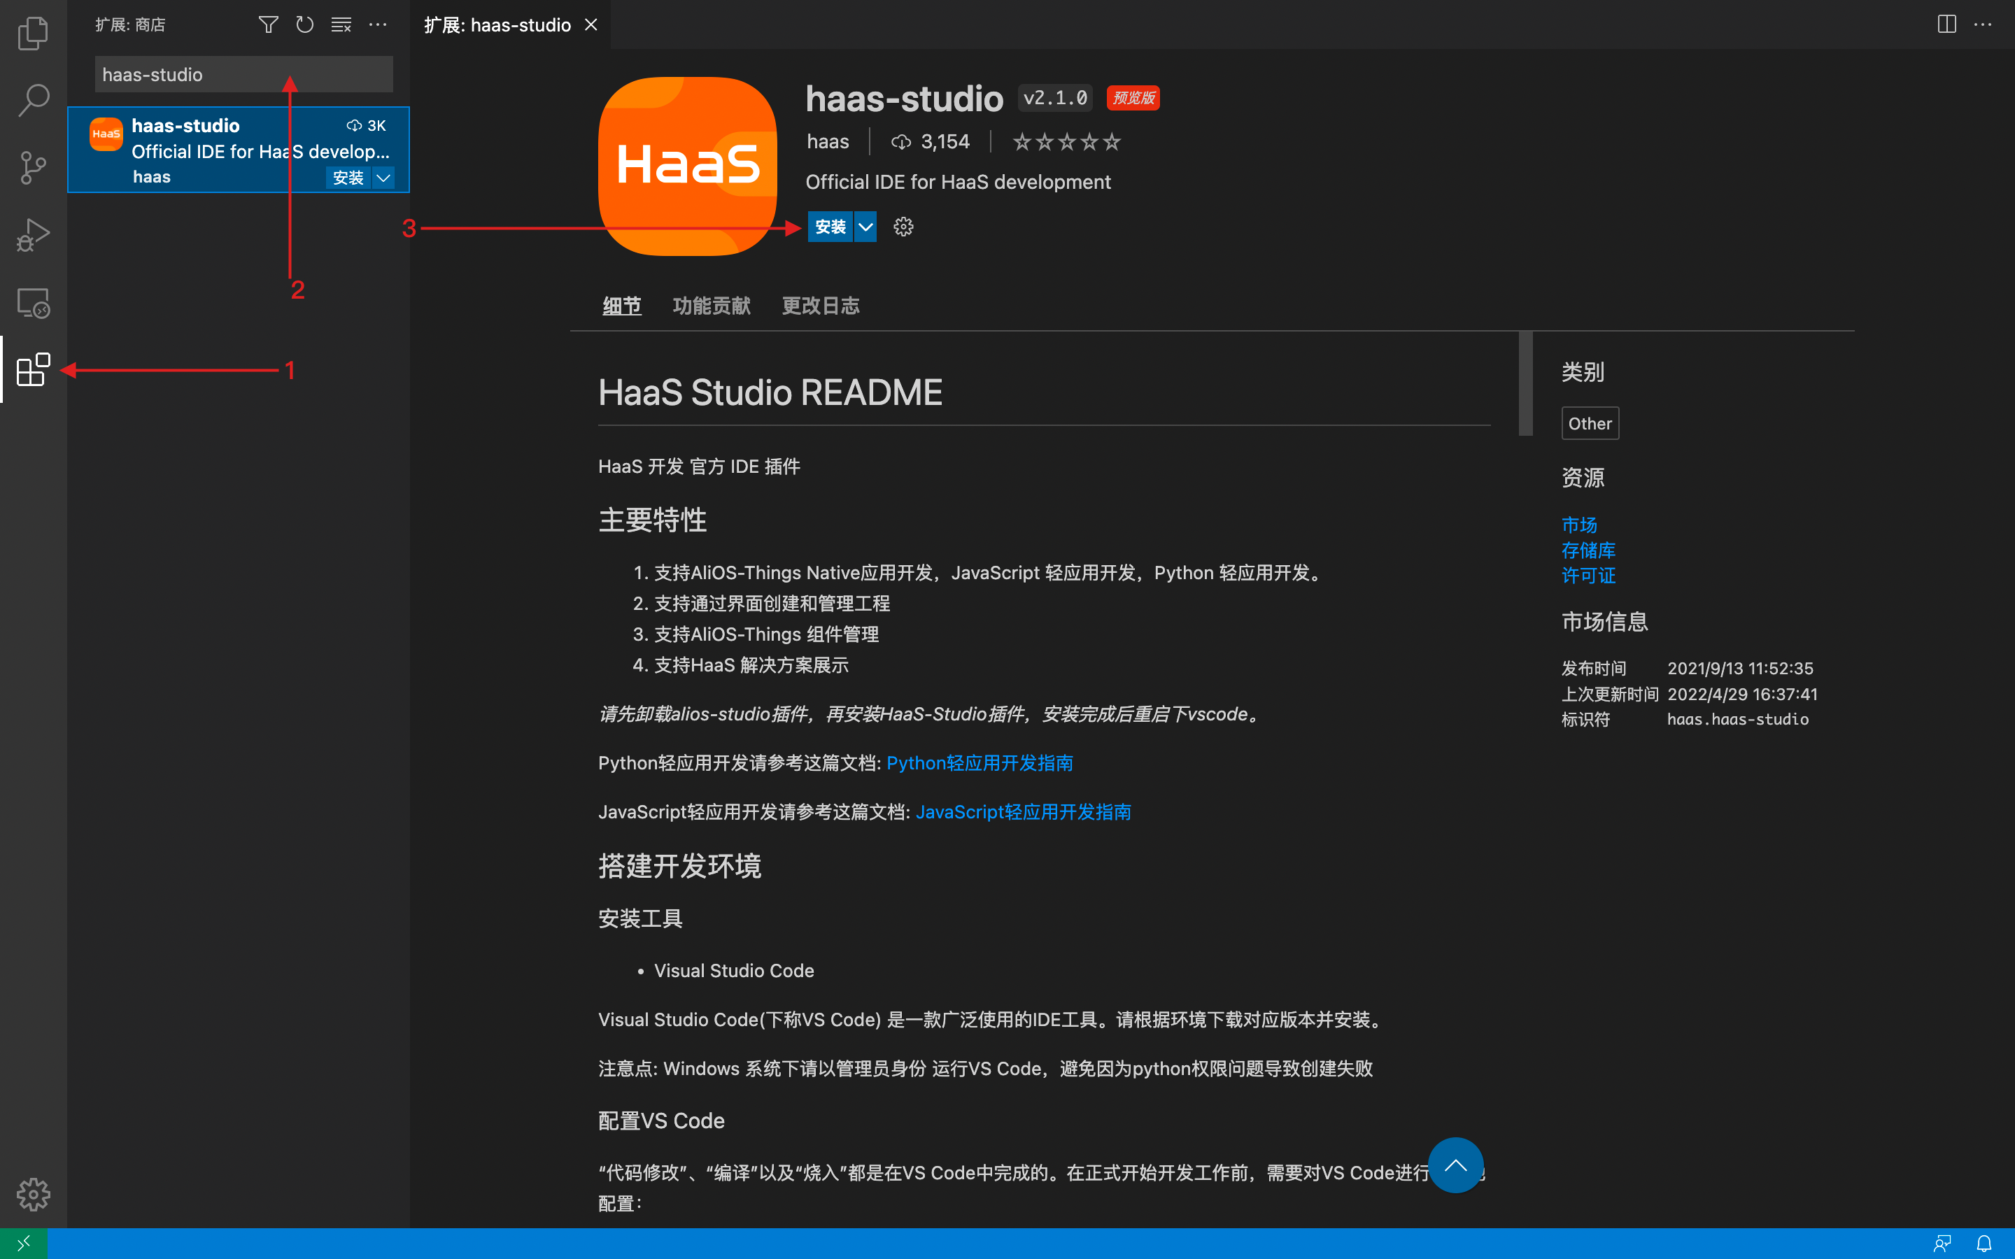Close the haas-studio extension tab
The image size is (2015, 1259).
click(x=591, y=25)
